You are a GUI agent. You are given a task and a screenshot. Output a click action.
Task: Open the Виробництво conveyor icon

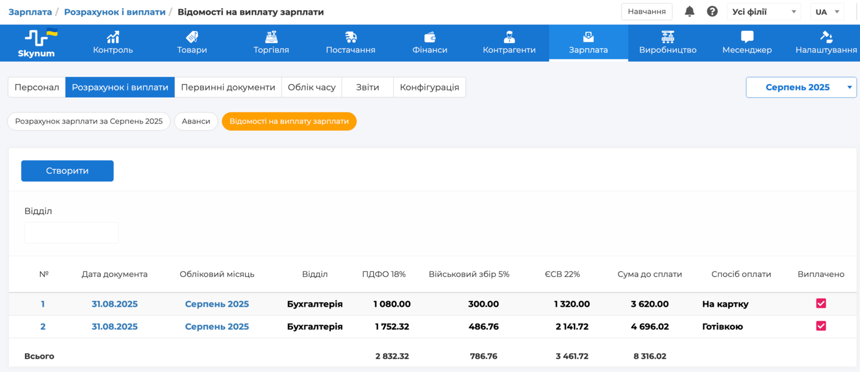pyautogui.click(x=667, y=37)
